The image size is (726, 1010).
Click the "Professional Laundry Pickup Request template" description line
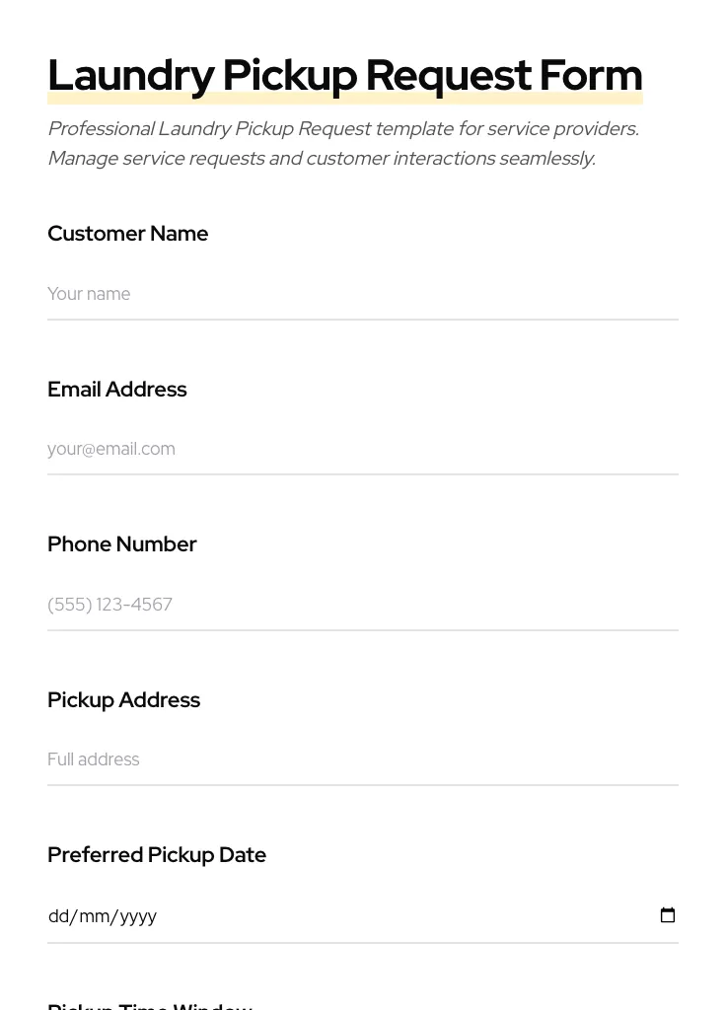coord(343,129)
